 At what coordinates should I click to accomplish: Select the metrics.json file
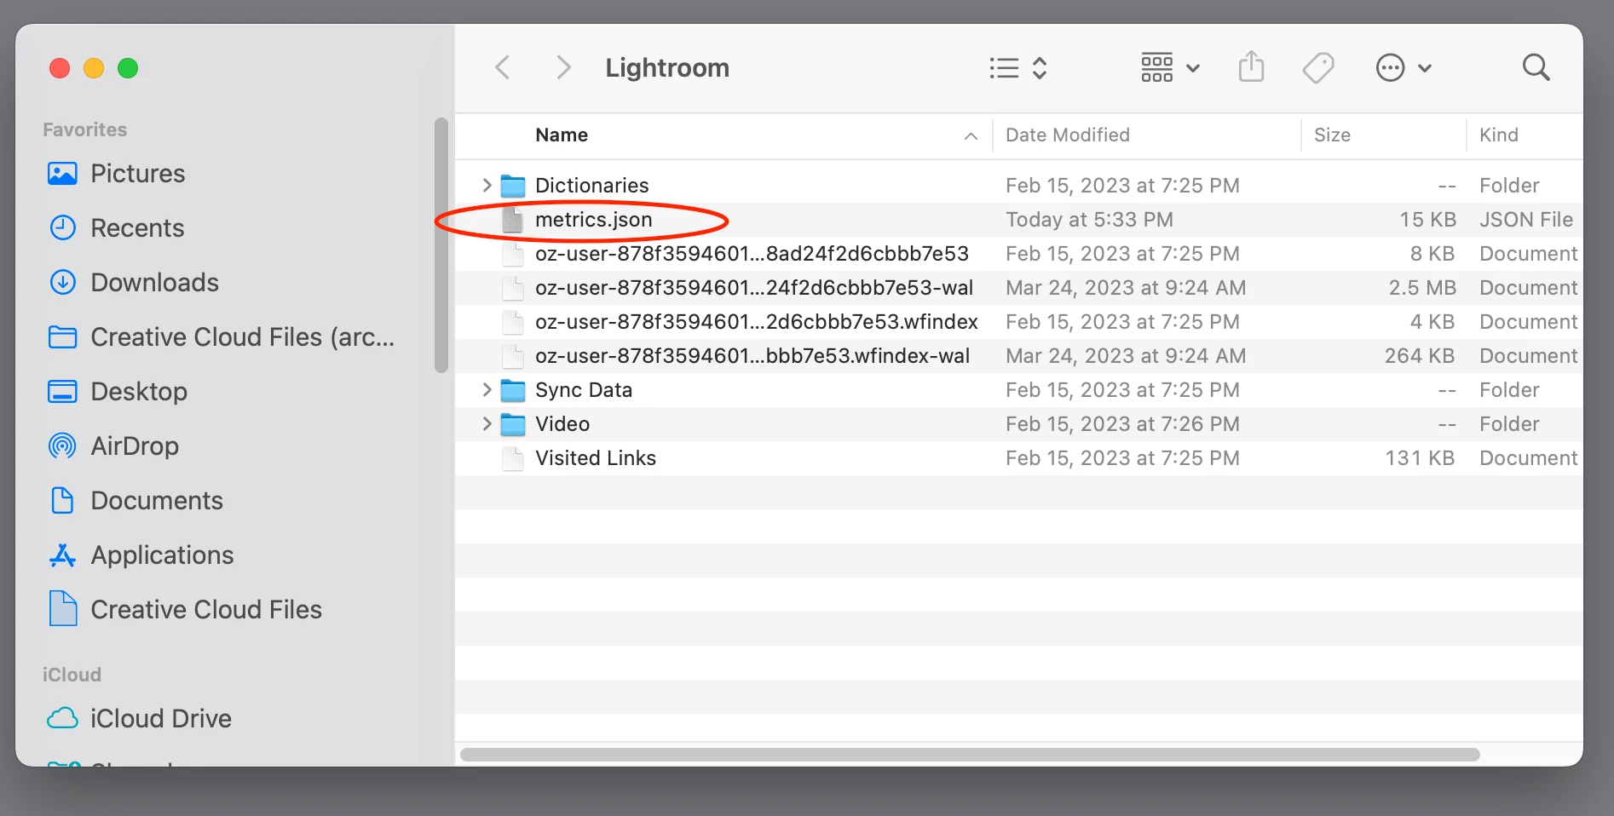[594, 220]
